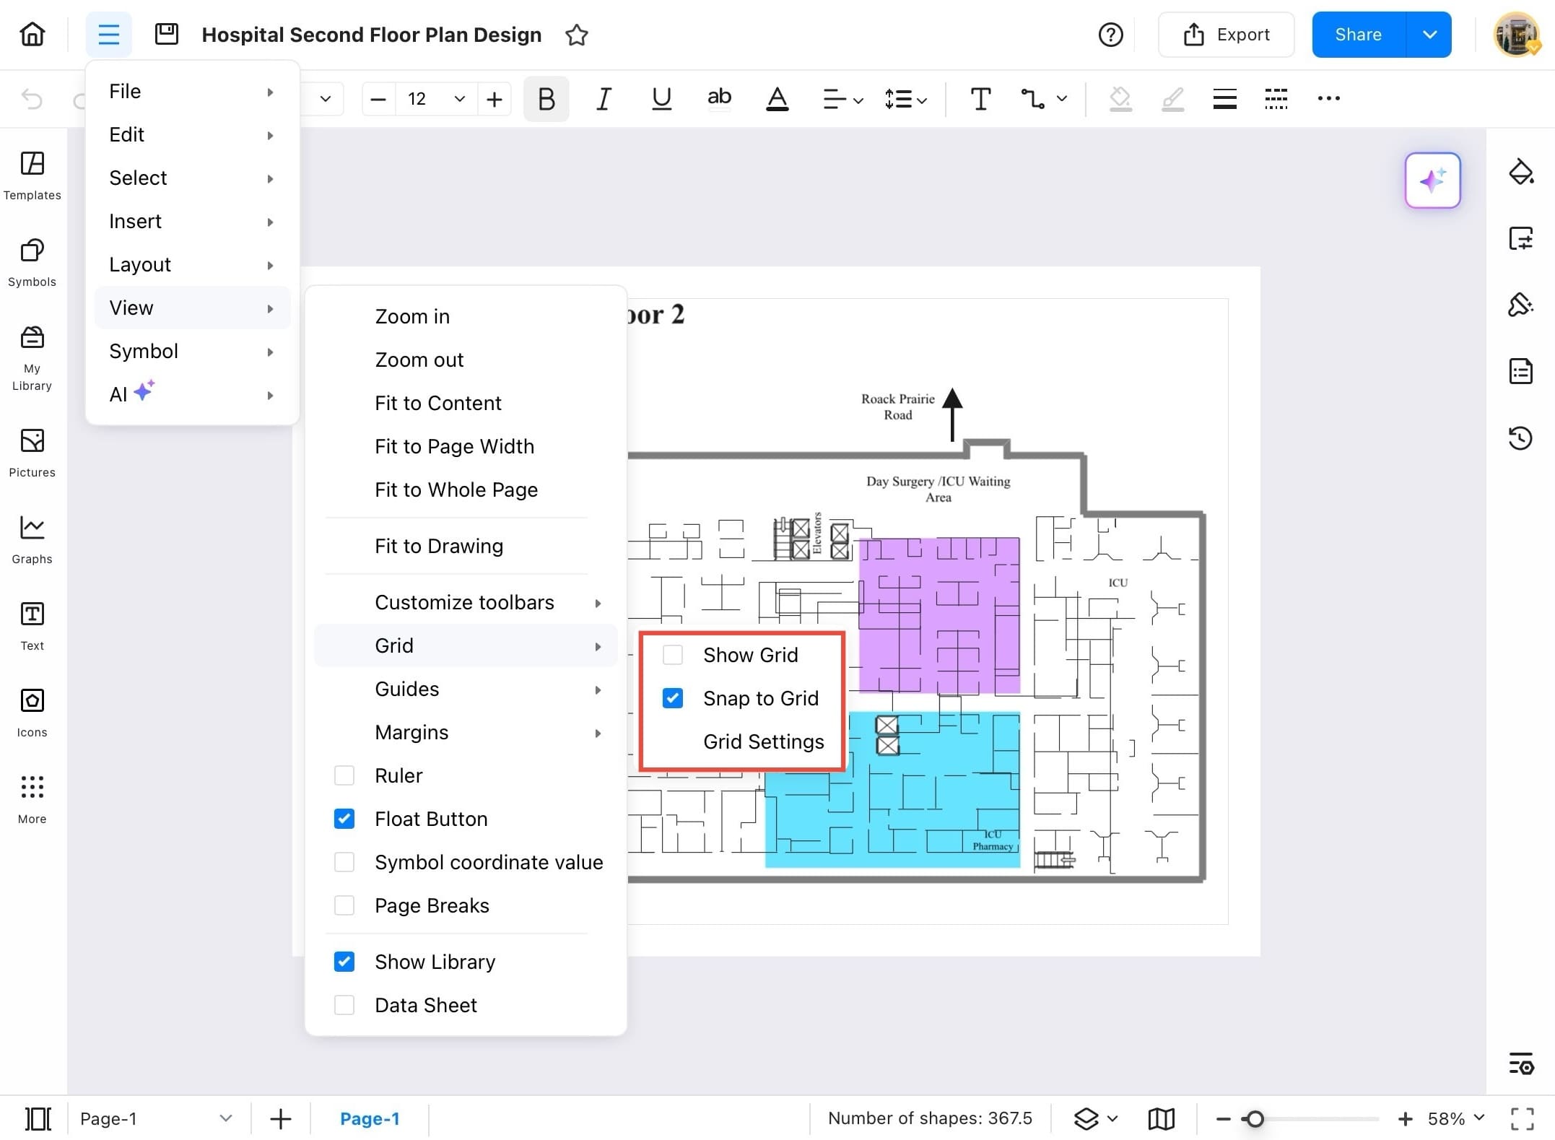This screenshot has height=1140, width=1555.
Task: Open the Symbols panel
Action: click(32, 262)
